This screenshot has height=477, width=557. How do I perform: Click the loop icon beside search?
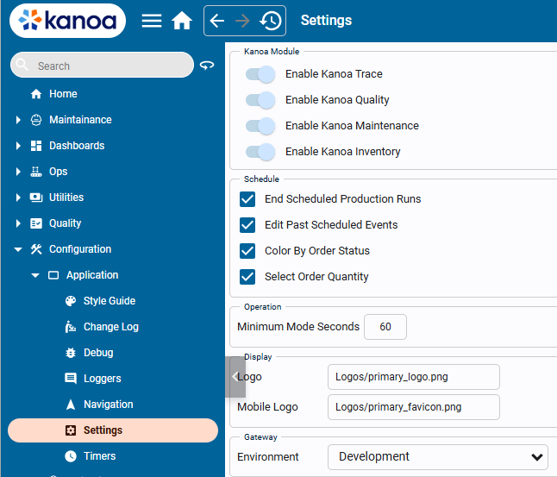(x=207, y=65)
